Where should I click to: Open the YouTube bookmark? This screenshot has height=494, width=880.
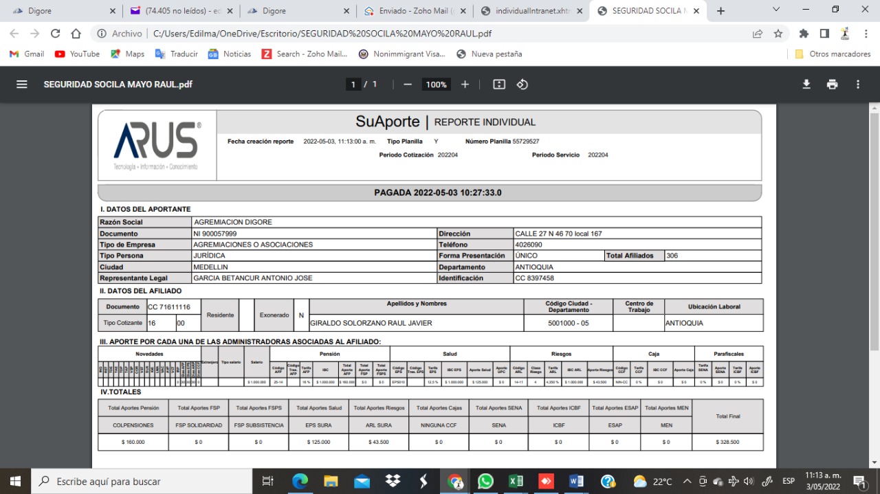77,54
